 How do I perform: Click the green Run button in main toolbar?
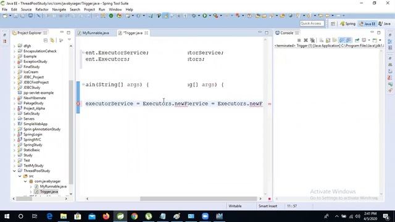point(204,15)
